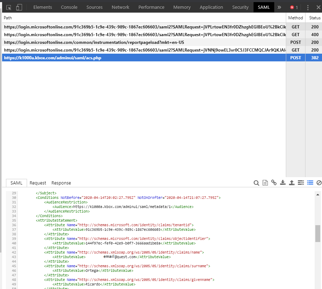
Task: Expand hidden tabs with the chevron arrows
Action: (279, 7)
